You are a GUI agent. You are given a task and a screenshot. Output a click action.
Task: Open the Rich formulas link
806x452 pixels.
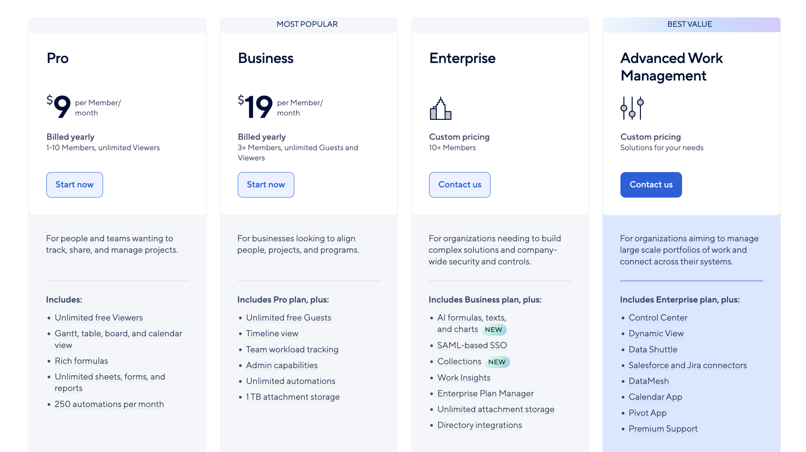81,361
